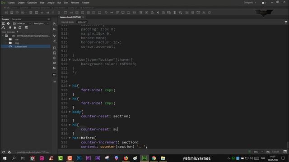Image resolution: width=289 pixels, height=162 pixels.
Task: Open Photoshop from the taskbar
Action: tap(79, 158)
